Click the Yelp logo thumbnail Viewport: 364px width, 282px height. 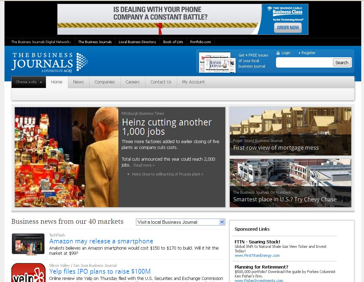[x=28, y=272]
